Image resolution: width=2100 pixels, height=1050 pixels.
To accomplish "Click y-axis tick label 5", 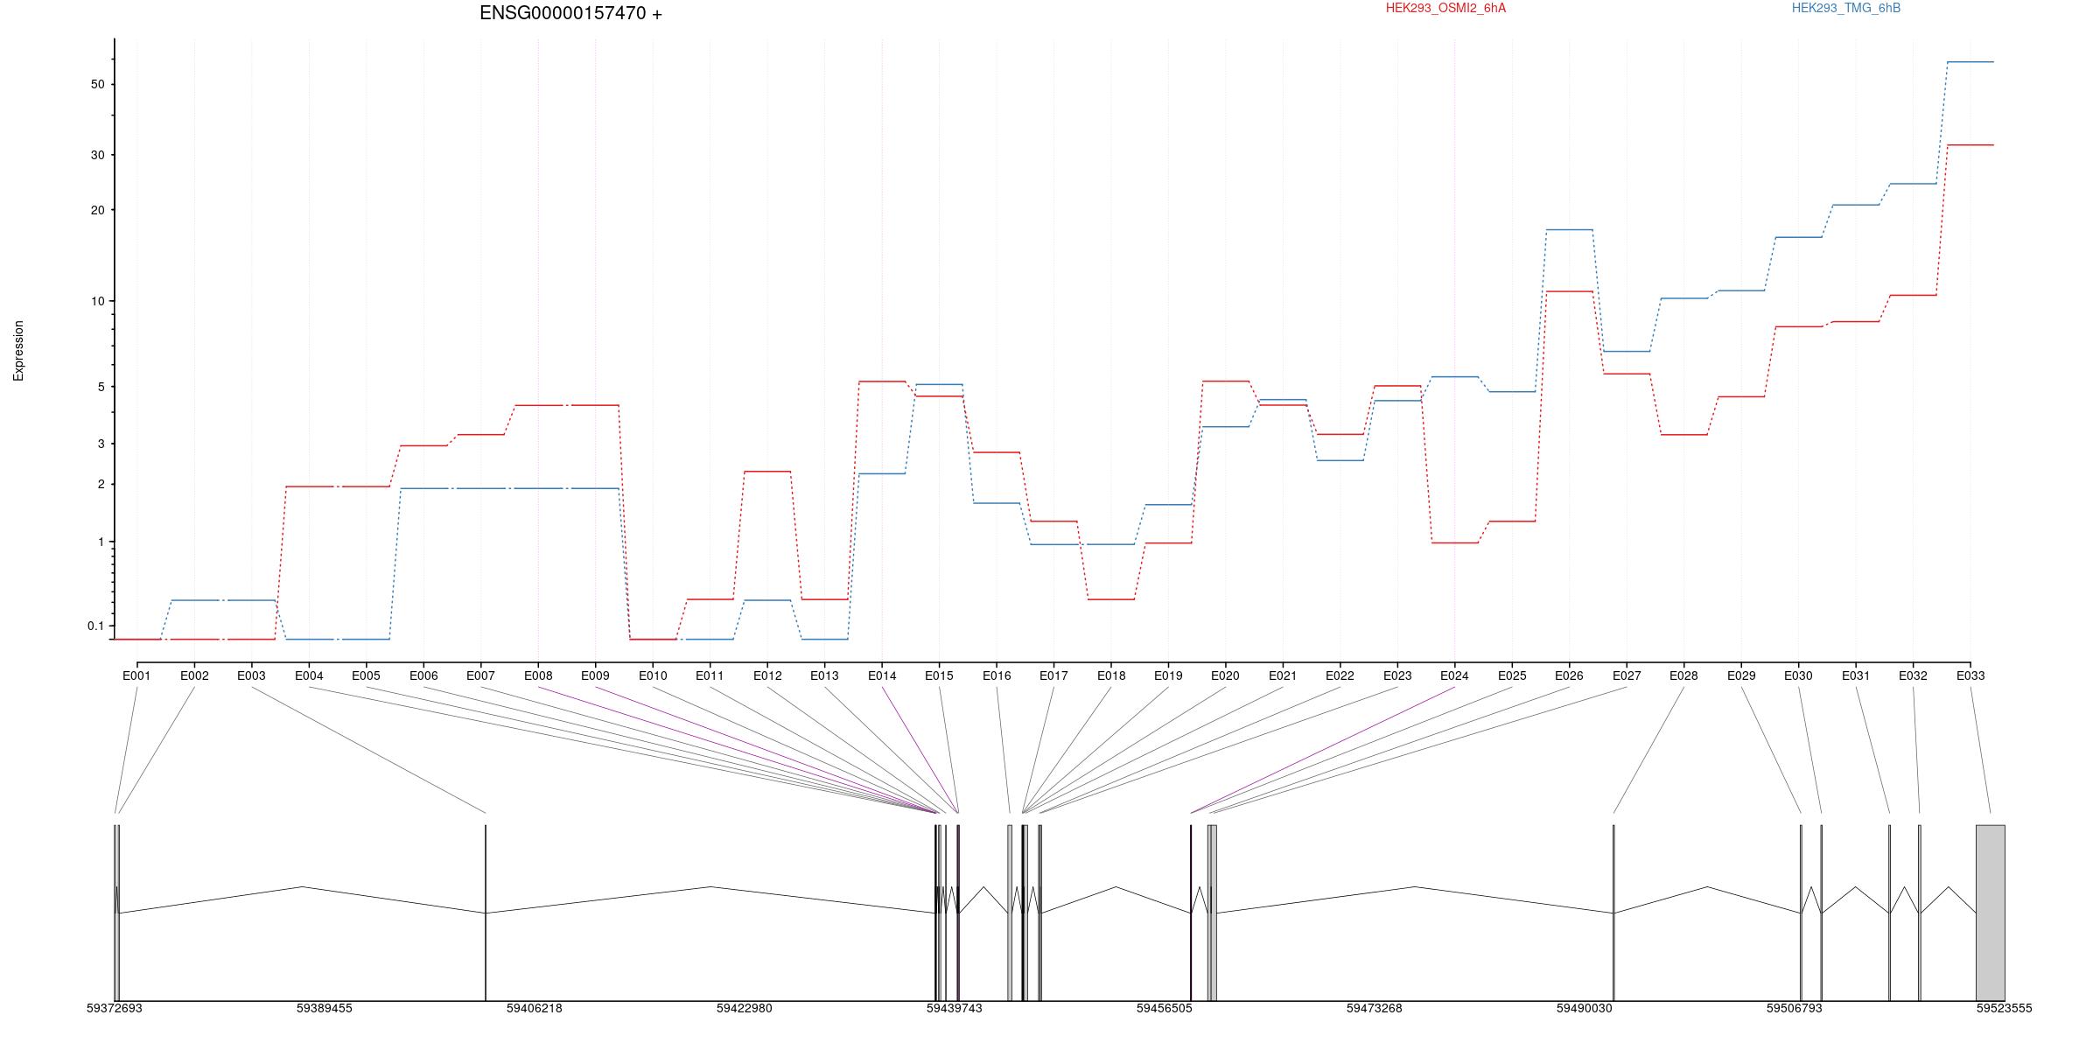I will click(x=101, y=387).
